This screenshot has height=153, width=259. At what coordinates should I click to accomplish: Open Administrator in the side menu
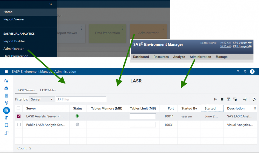[x=13, y=49]
